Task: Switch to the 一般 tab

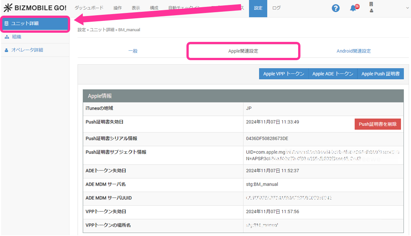Action: 133,51
